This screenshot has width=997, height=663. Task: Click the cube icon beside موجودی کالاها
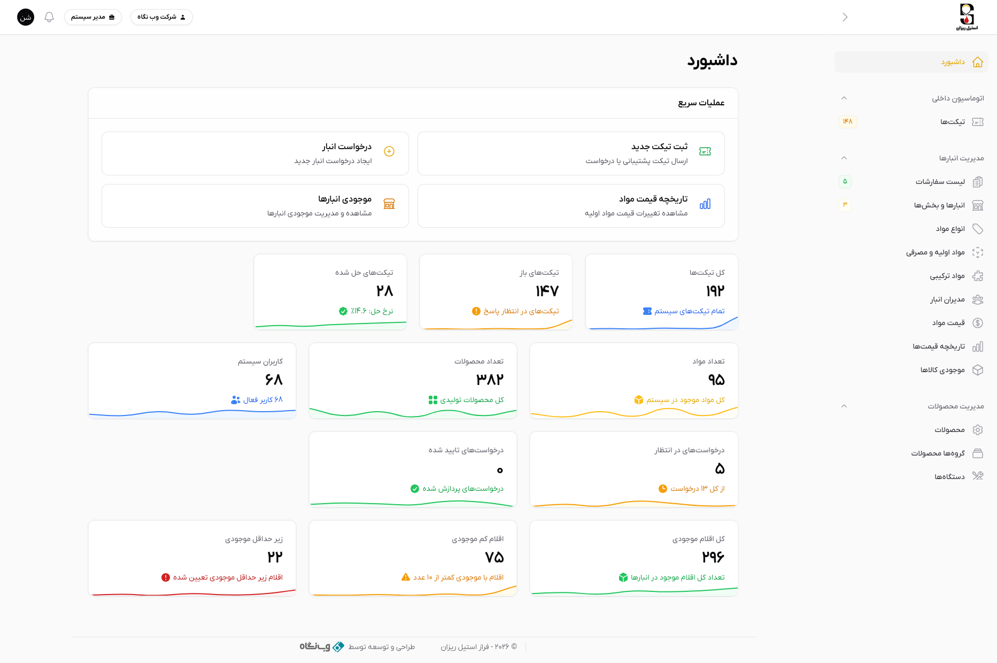tap(978, 370)
